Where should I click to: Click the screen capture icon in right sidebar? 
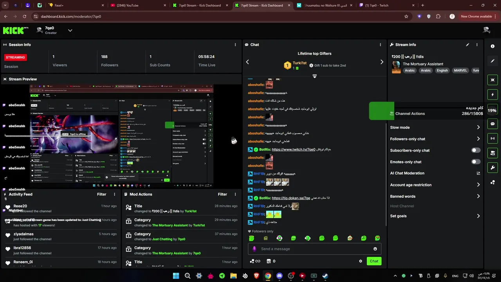coord(492,80)
